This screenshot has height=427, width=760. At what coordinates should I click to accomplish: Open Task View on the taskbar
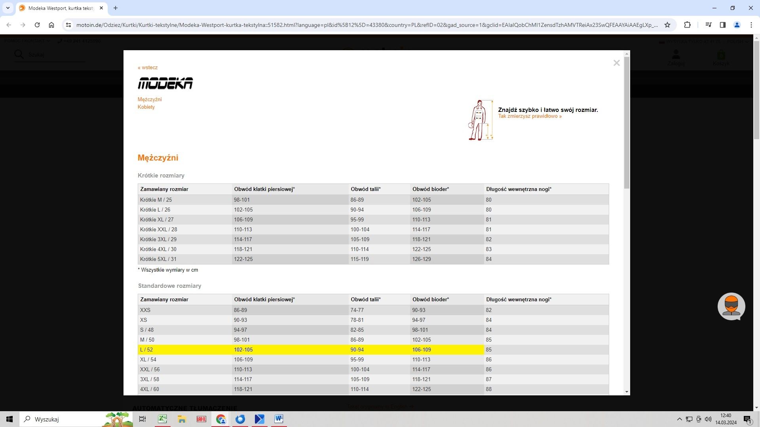[142, 419]
